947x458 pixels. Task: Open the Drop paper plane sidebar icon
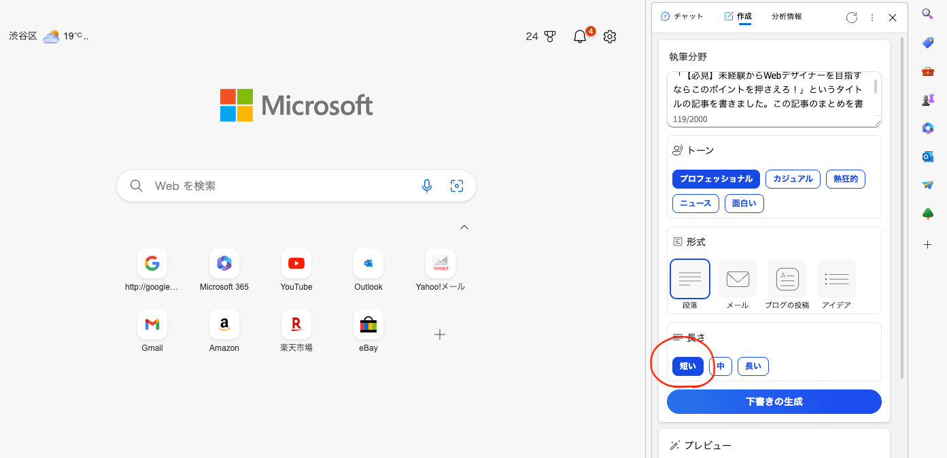pyautogui.click(x=927, y=185)
